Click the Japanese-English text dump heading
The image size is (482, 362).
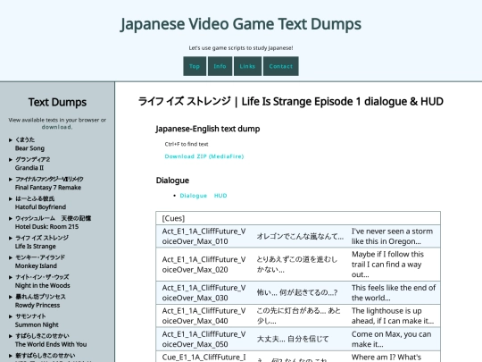coord(208,129)
